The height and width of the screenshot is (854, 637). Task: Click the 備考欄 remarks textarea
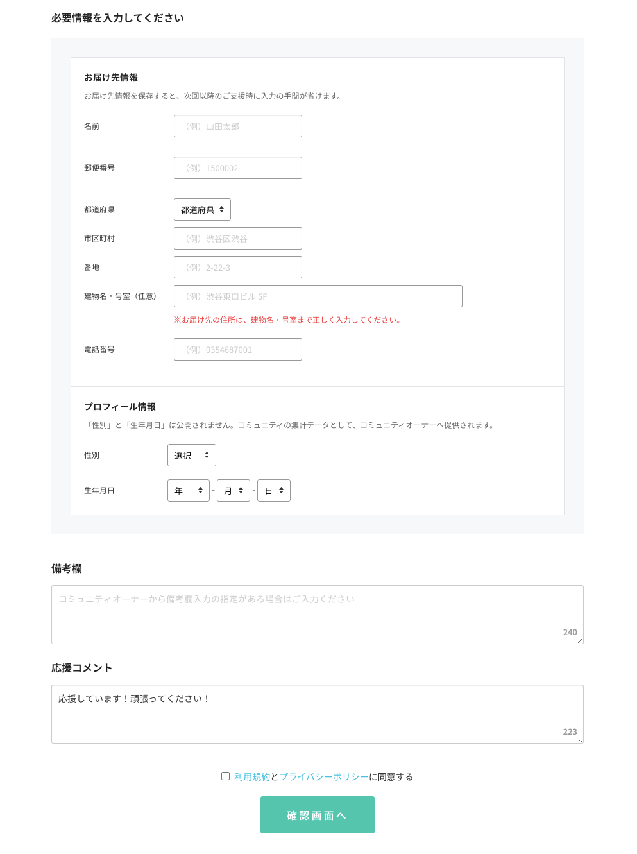(x=317, y=615)
